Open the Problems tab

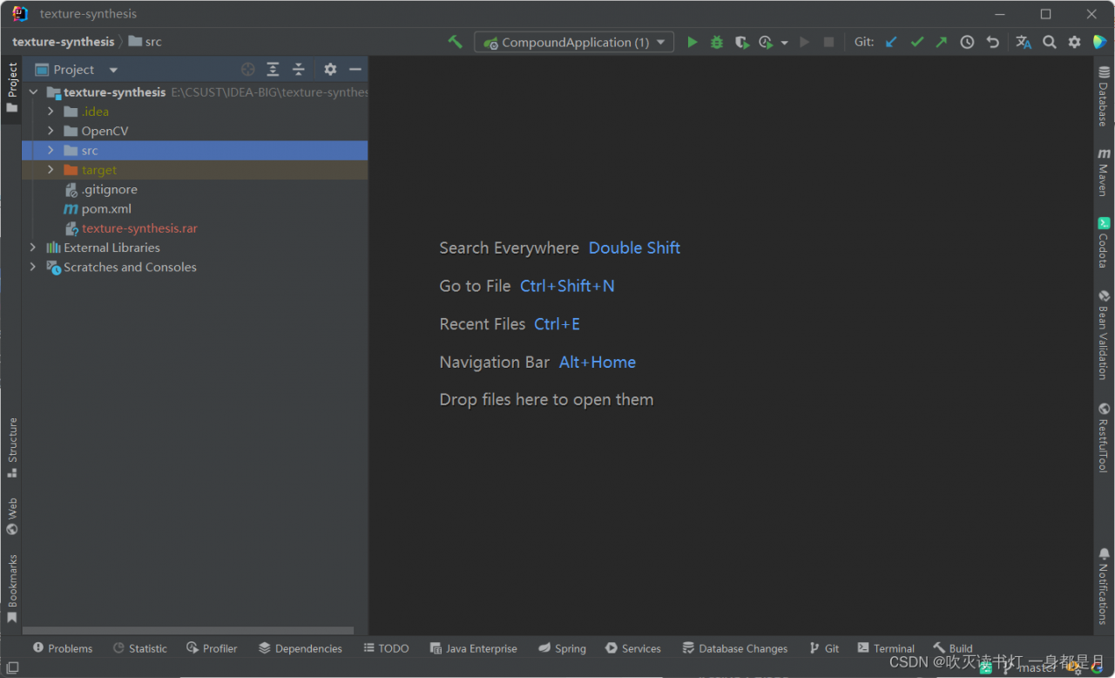[x=63, y=648]
